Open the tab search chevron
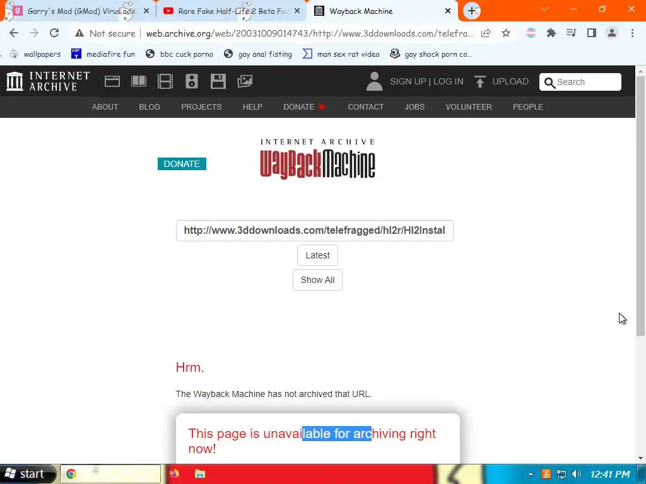Screen dimensions: 646x484 click(x=544, y=9)
